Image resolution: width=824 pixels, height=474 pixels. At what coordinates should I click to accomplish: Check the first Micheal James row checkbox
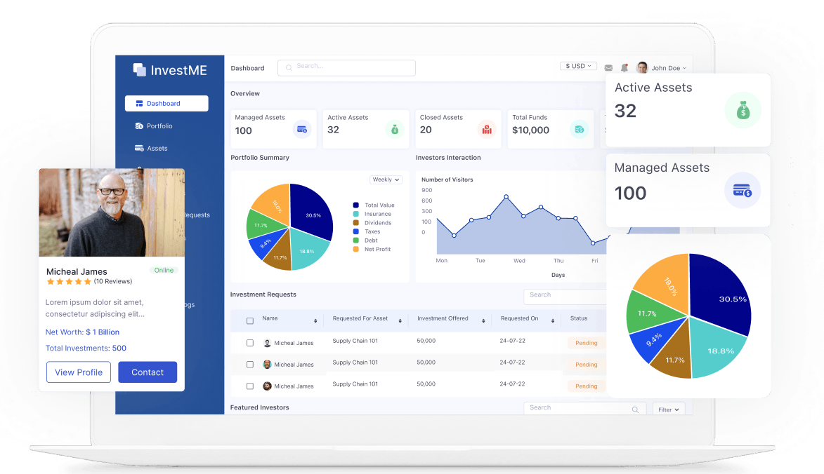pos(250,343)
